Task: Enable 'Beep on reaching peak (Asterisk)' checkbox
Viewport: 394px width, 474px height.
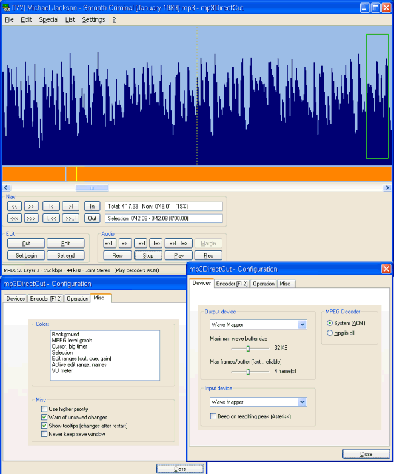Action: [213, 416]
